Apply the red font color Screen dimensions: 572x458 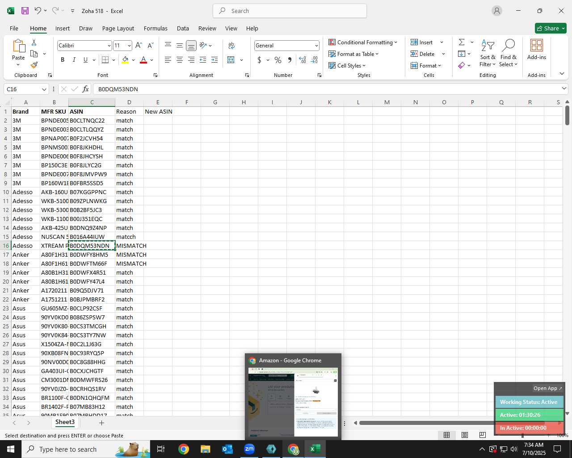[143, 60]
